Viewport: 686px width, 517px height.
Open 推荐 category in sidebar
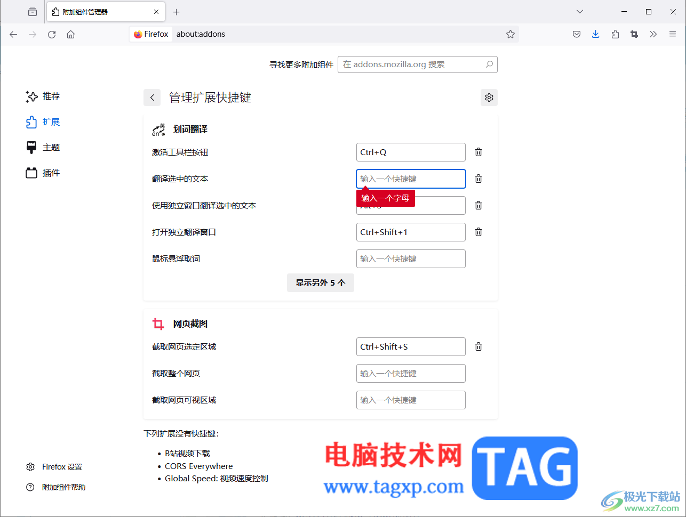(43, 96)
